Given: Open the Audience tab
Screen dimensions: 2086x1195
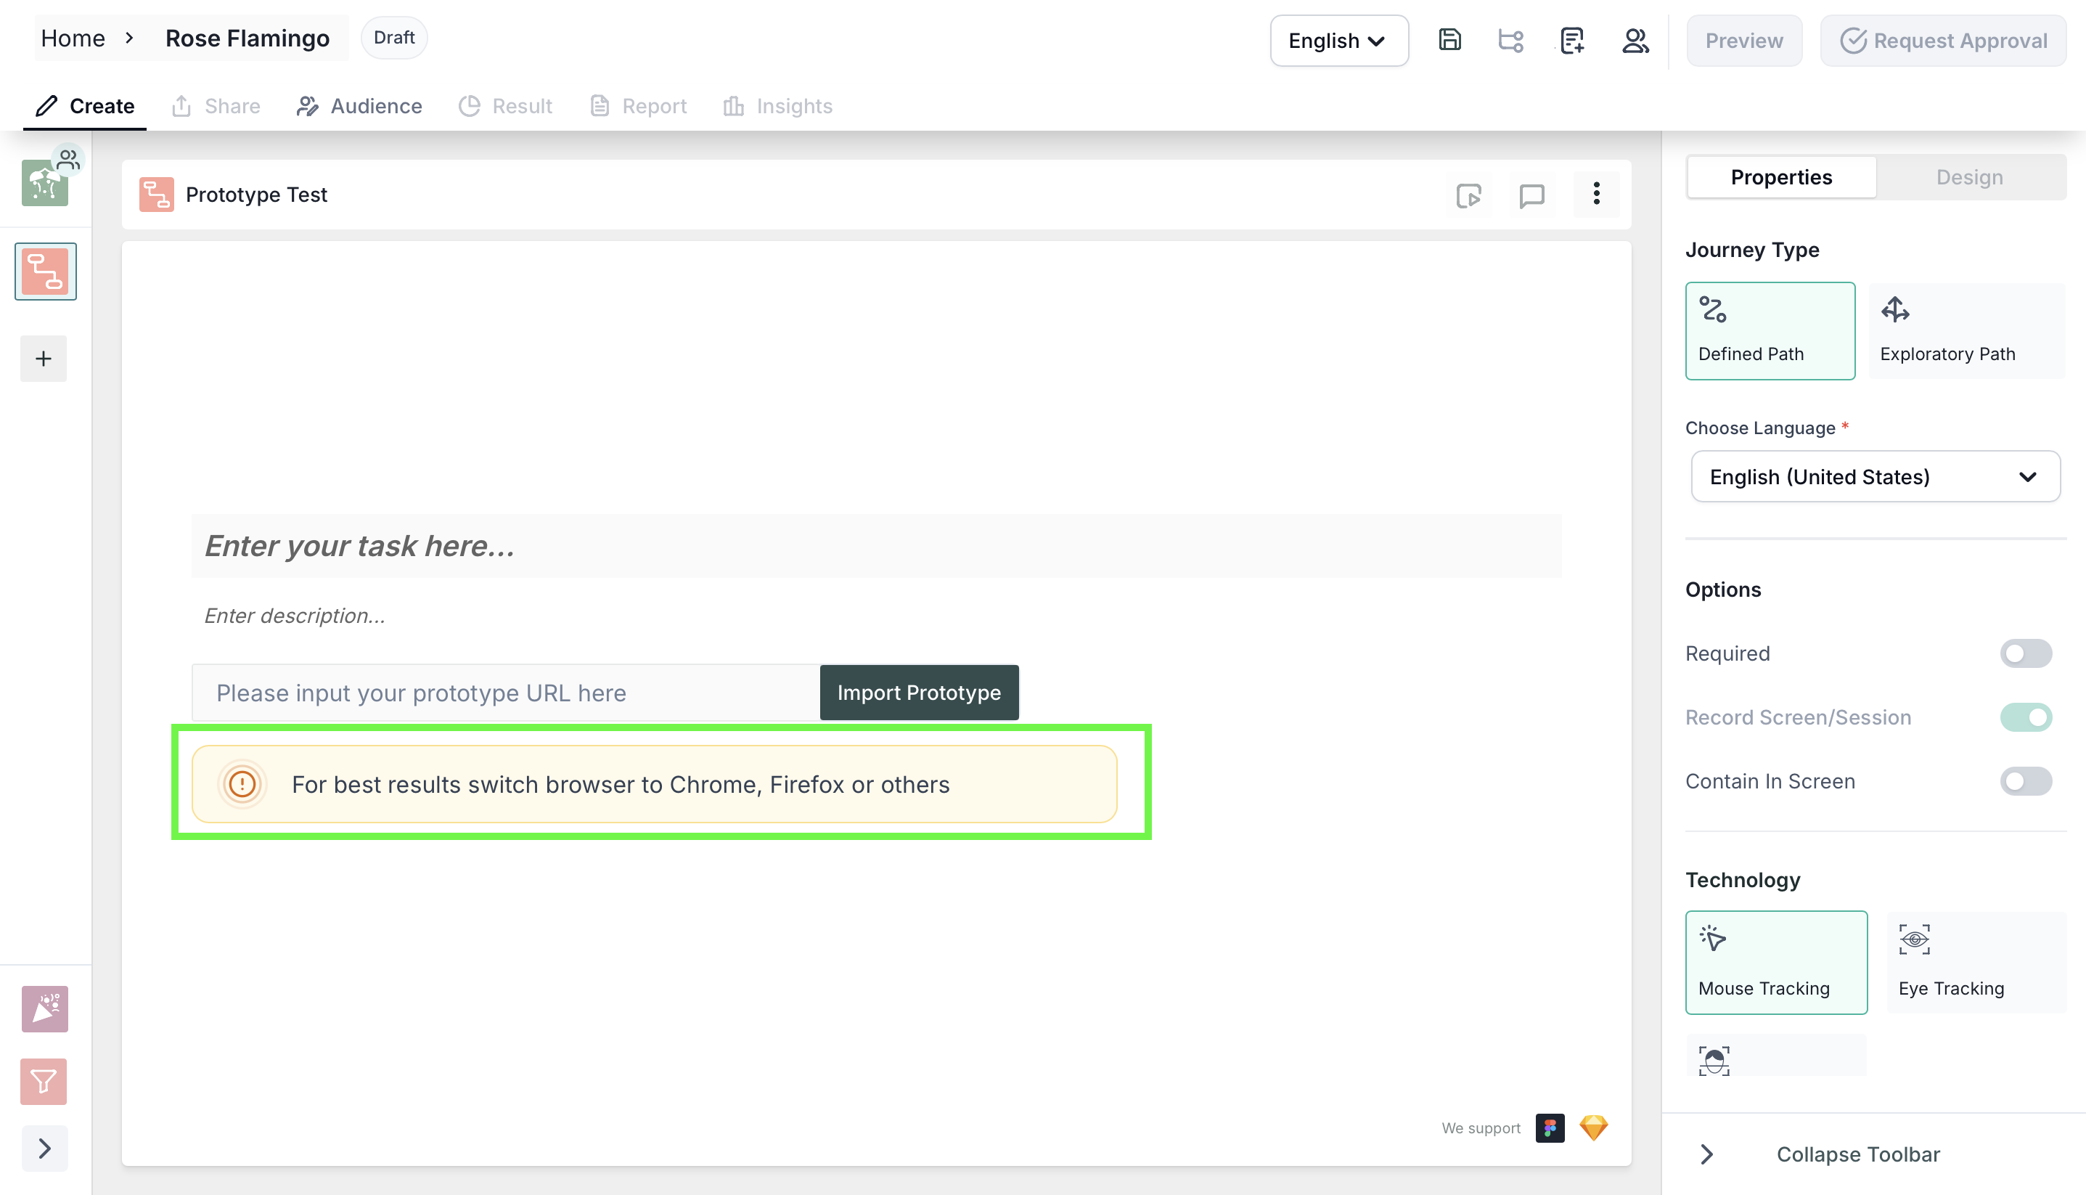Looking at the screenshot, I should click(359, 106).
